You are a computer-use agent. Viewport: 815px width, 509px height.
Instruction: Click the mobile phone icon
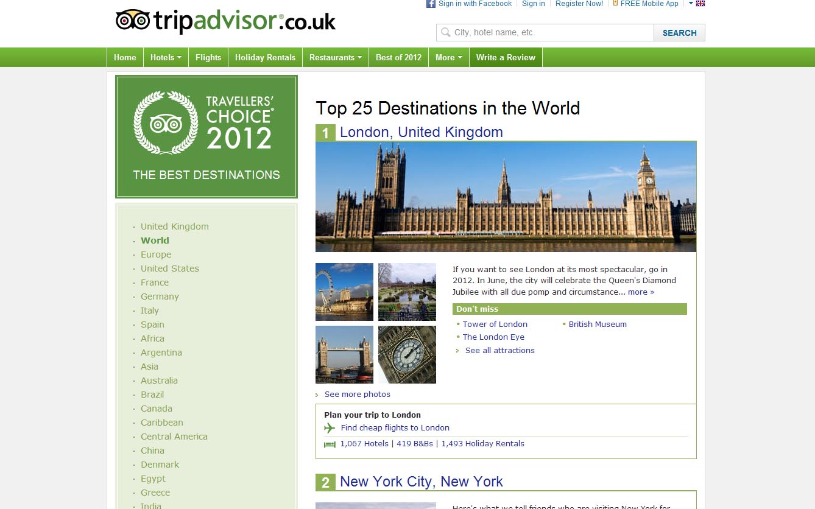pyautogui.click(x=615, y=4)
